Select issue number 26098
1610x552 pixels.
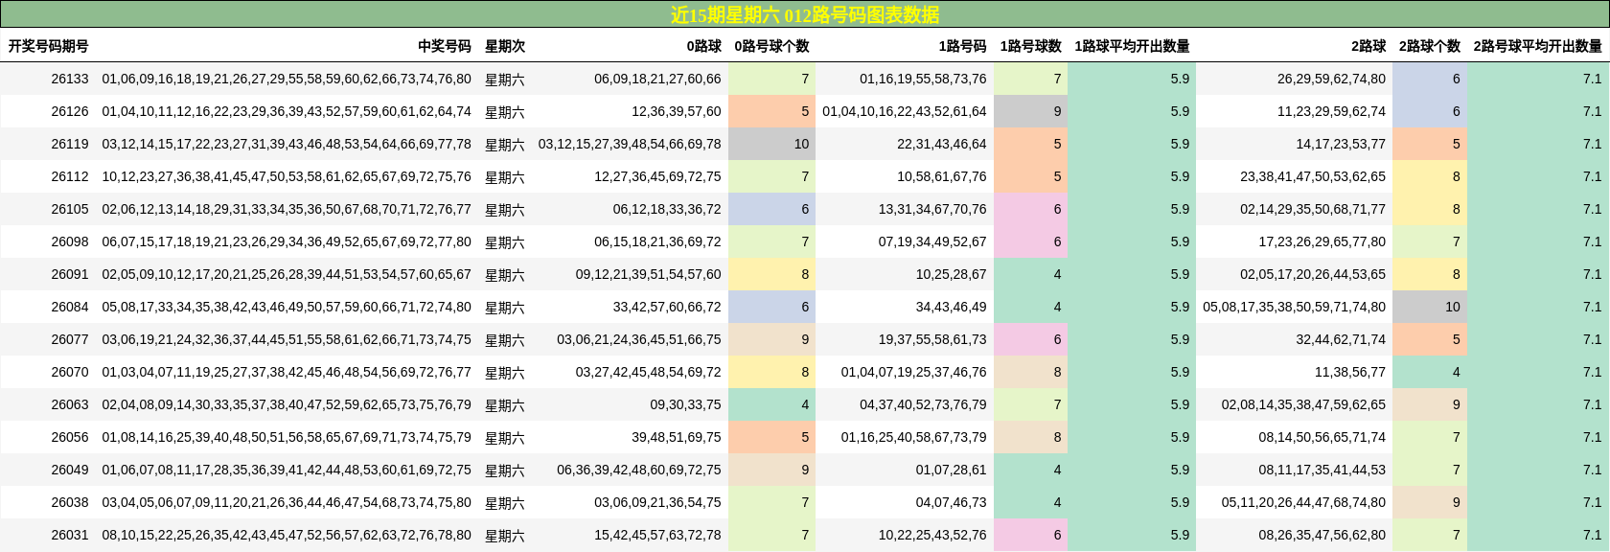[x=70, y=241]
